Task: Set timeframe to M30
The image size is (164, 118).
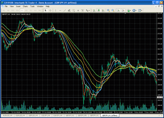Action: tap(17, 10)
